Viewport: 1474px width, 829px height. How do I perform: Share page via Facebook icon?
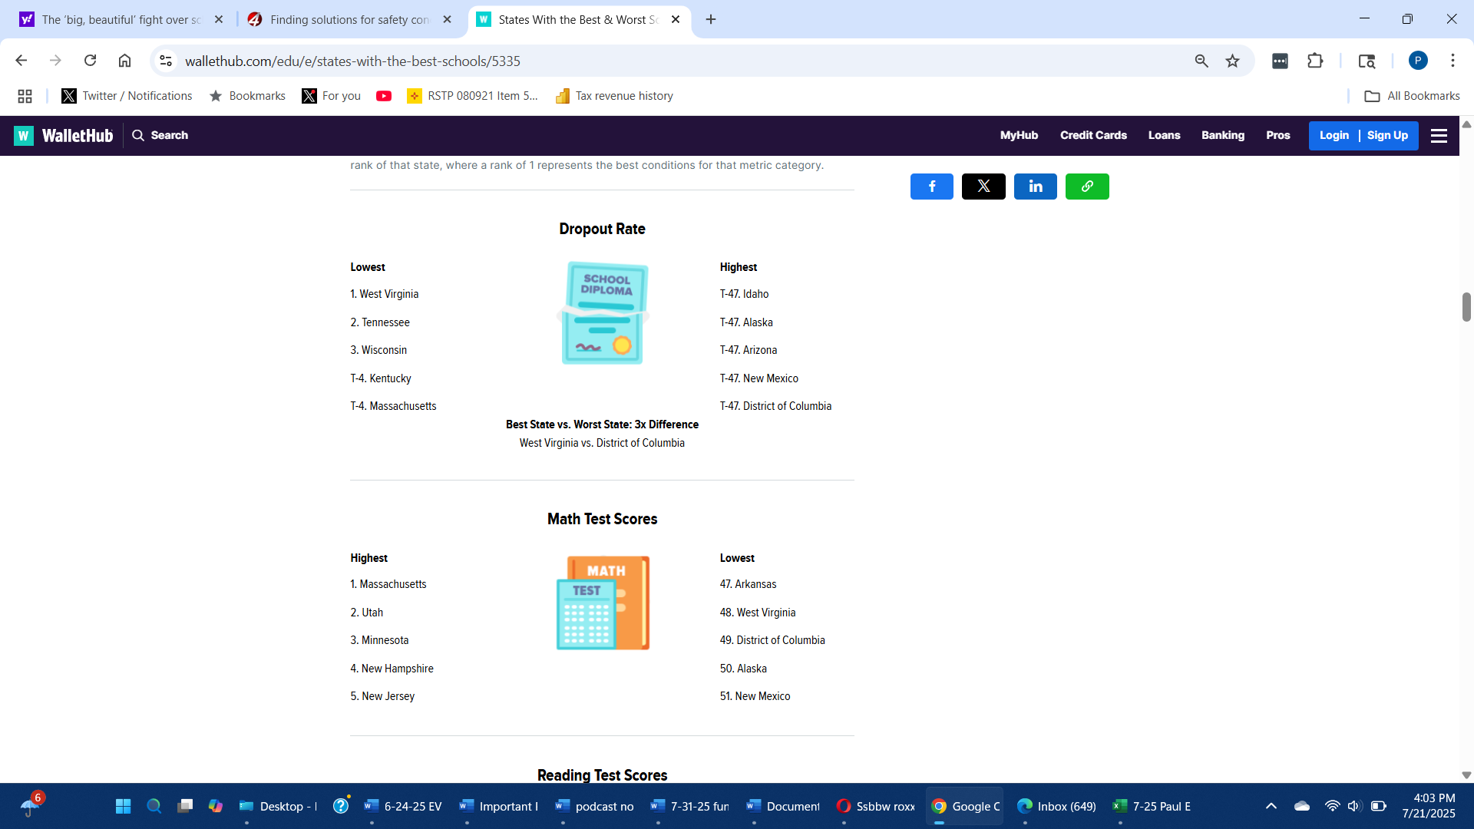931,187
